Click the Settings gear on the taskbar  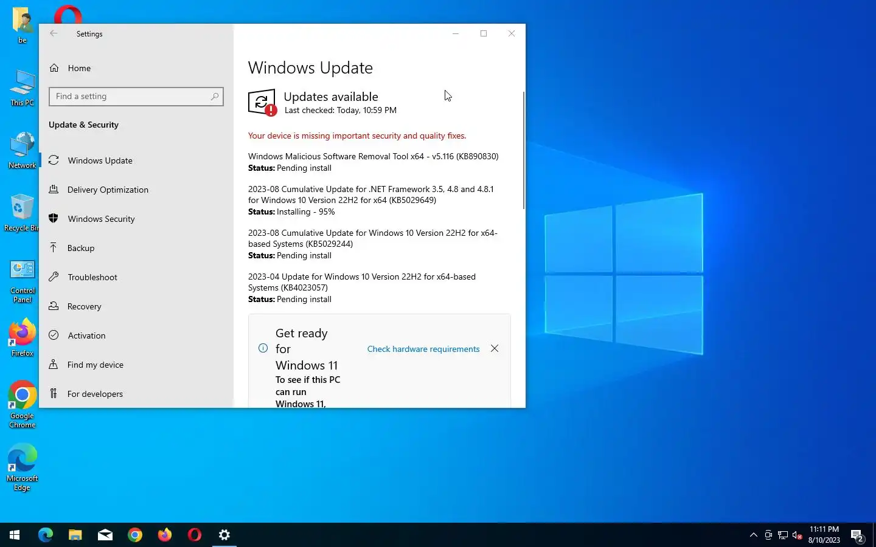point(224,535)
